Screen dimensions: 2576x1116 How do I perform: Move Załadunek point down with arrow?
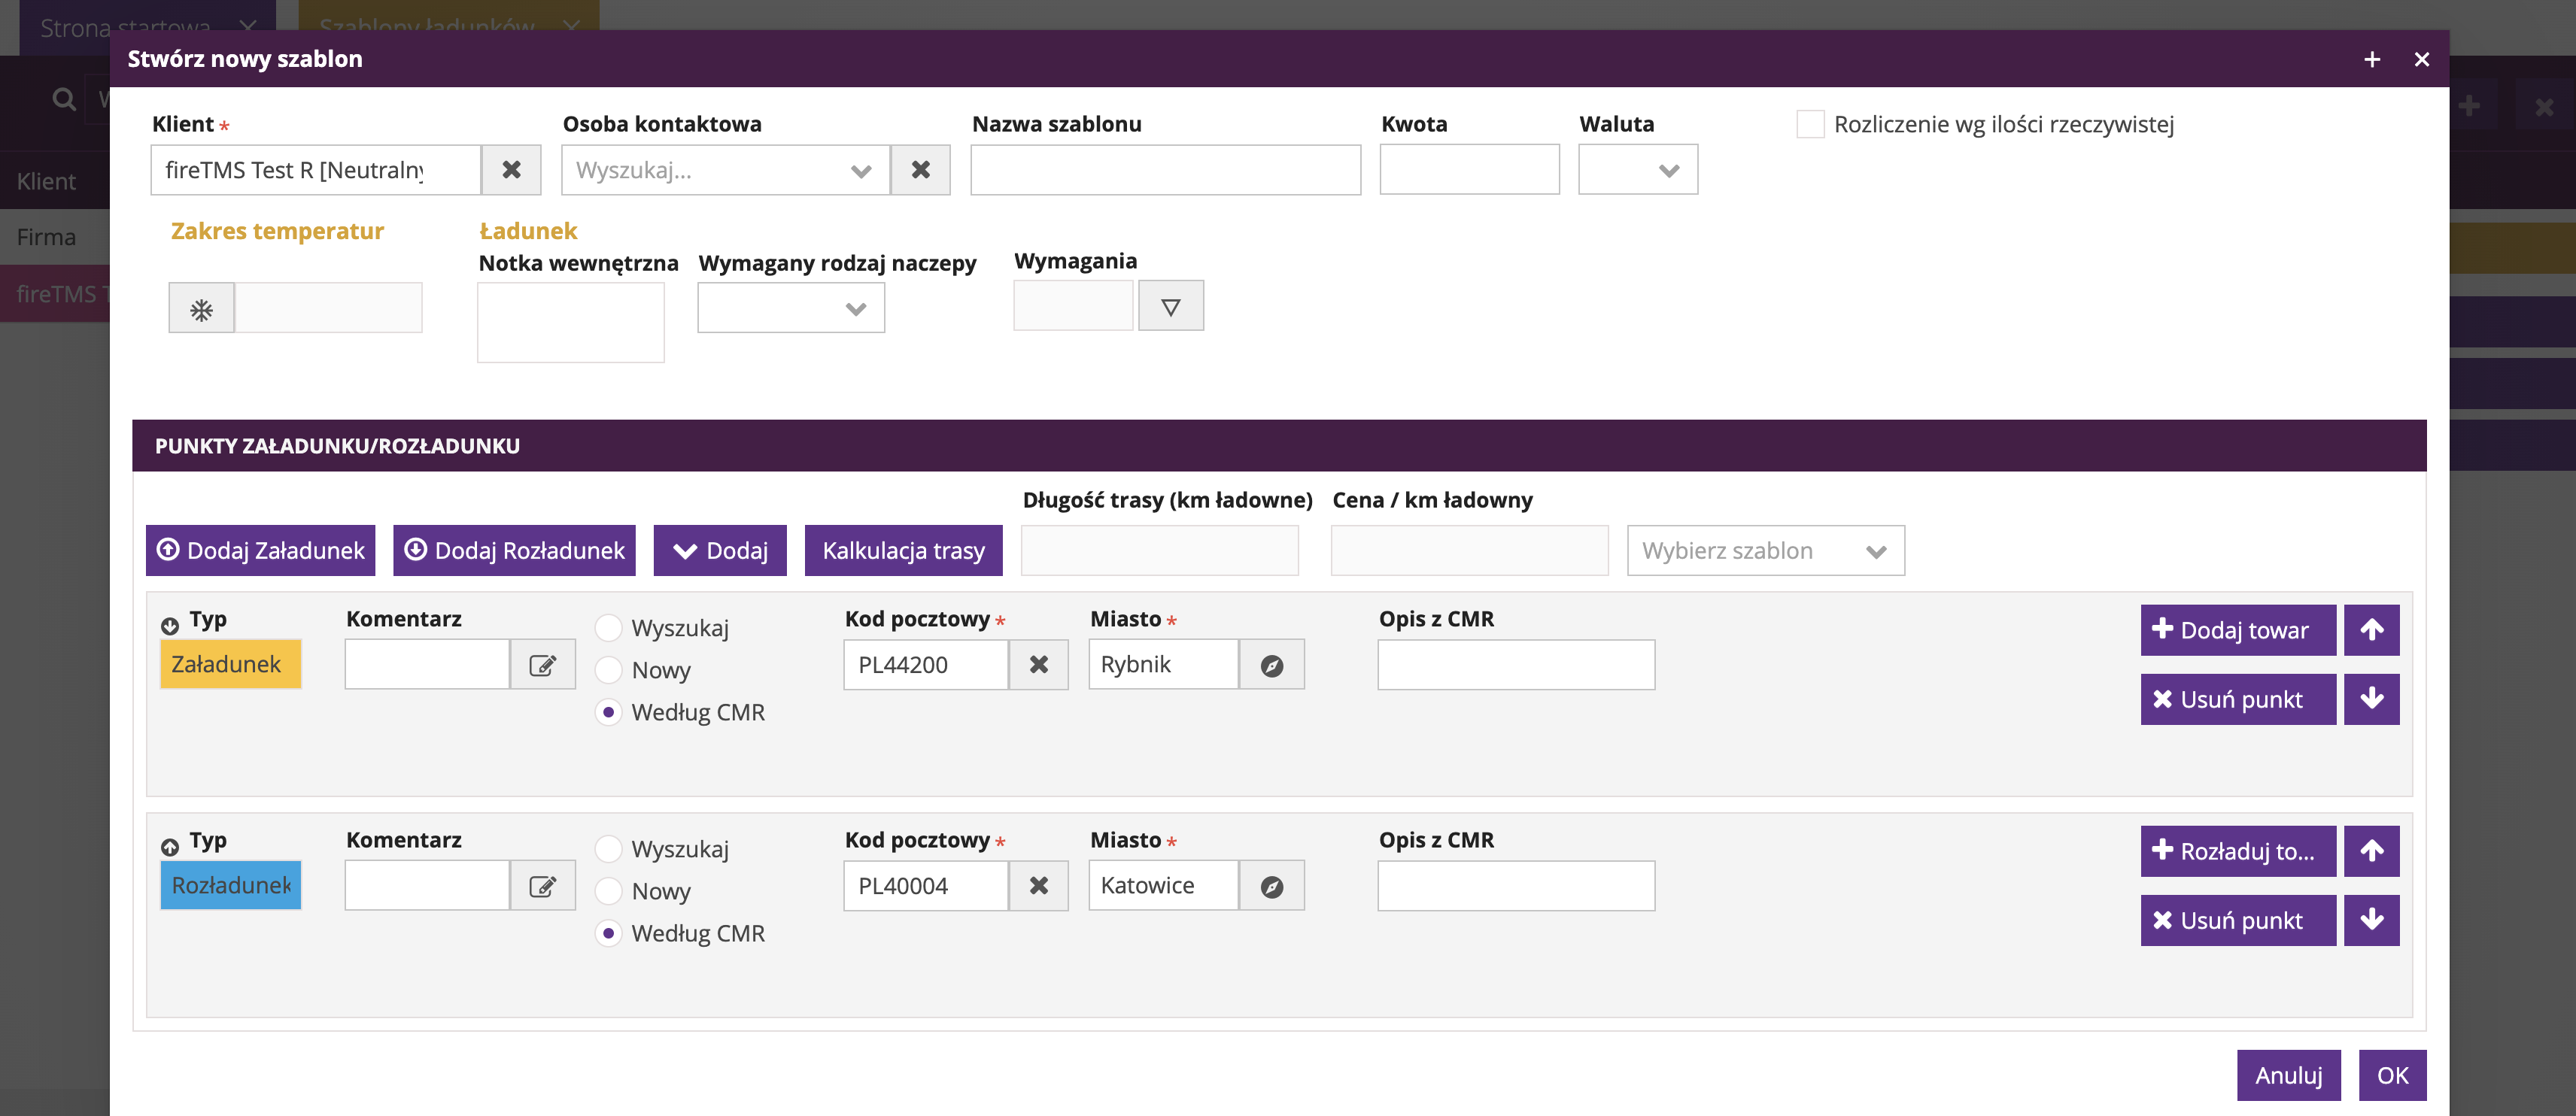tap(2371, 699)
